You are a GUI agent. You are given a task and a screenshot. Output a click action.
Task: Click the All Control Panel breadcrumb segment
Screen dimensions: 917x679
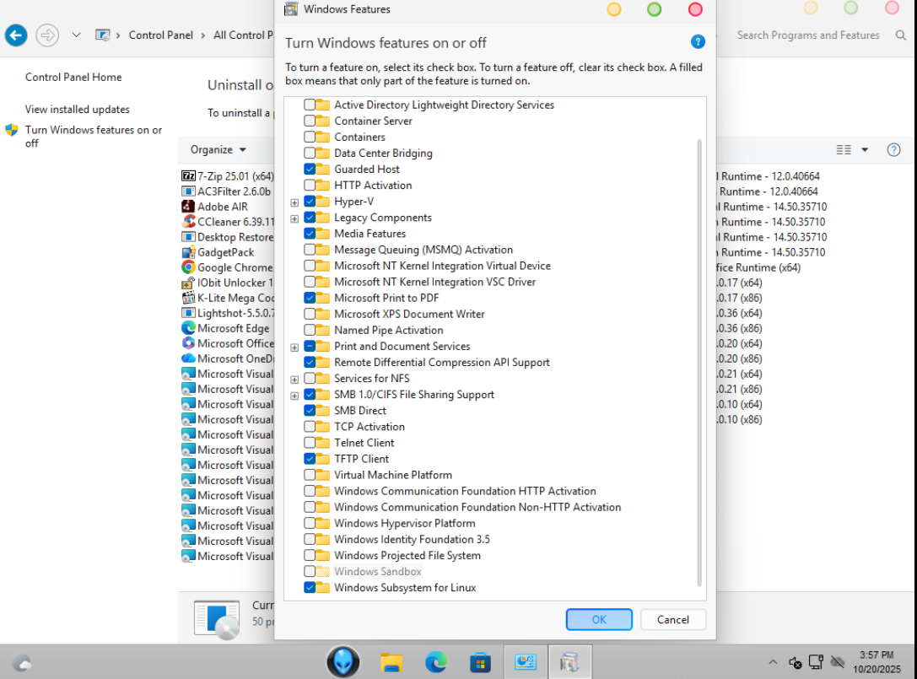click(243, 35)
